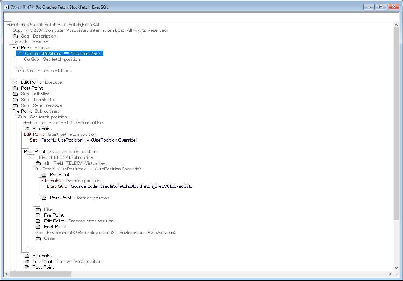The image size is (403, 281).
Task: Click the document icon beside "Pre Point Override position"
Action: click(44, 174)
